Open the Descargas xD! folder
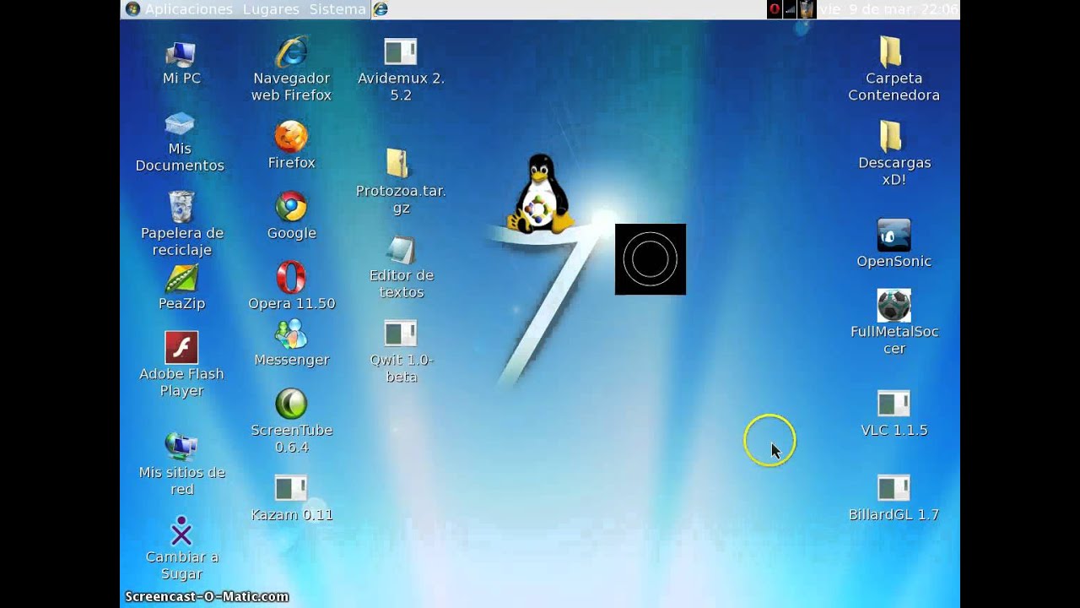 coord(891,136)
